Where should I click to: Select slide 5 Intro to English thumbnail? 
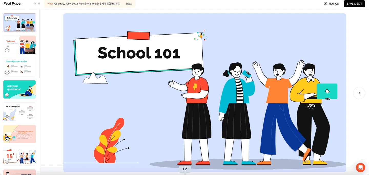[x=19, y=112]
